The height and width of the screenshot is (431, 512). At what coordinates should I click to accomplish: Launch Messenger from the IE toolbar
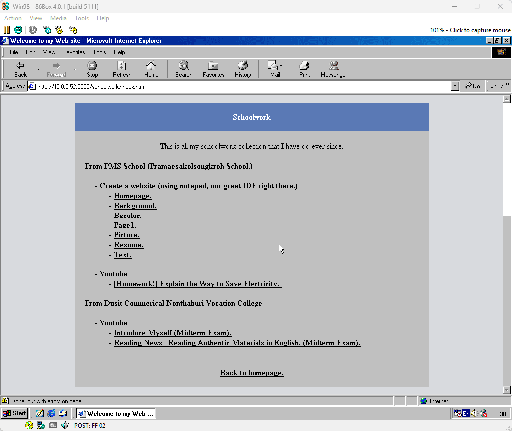click(x=334, y=69)
